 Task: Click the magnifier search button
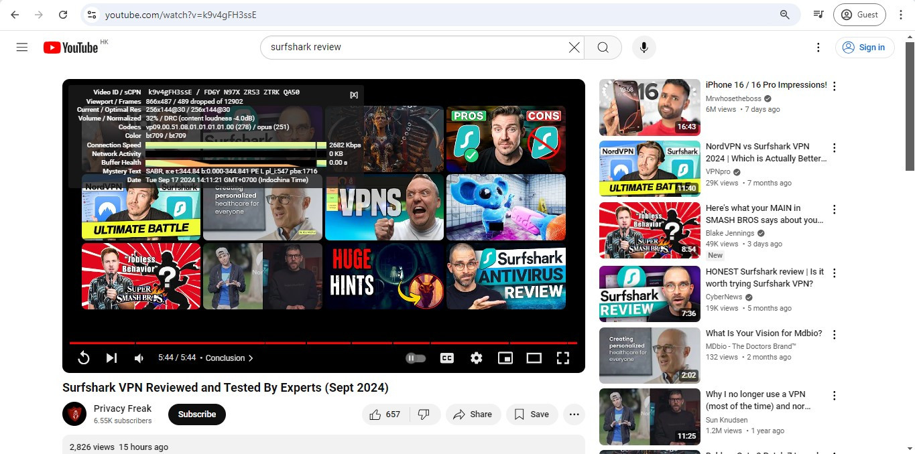click(603, 48)
